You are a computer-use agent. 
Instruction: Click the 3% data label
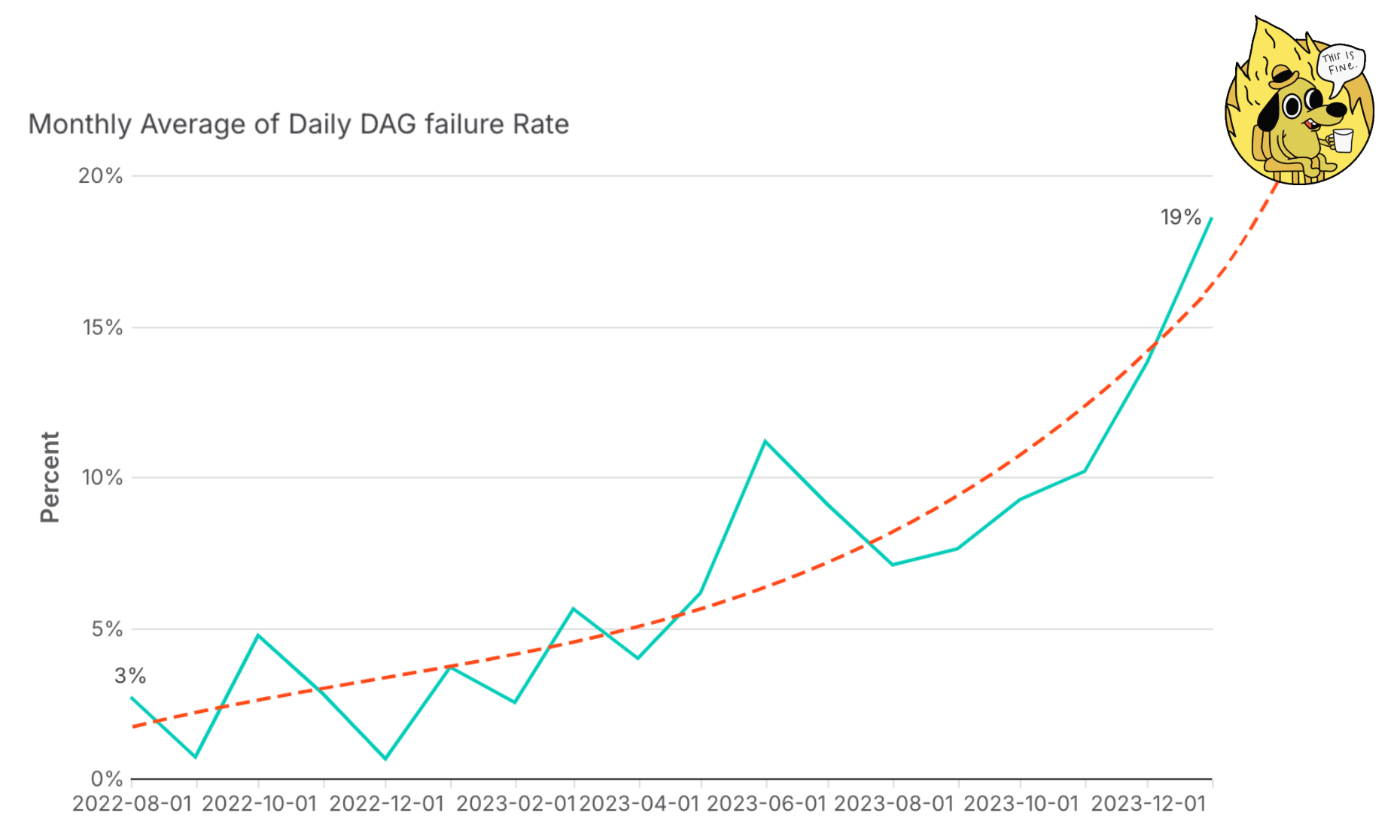[130, 676]
